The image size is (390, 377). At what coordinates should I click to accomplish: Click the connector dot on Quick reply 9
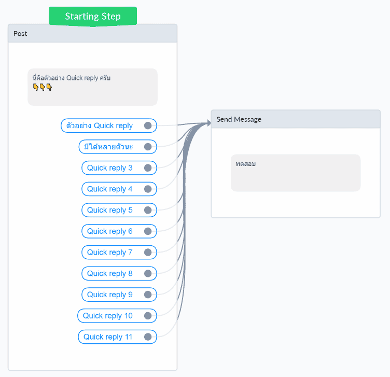[x=148, y=295]
